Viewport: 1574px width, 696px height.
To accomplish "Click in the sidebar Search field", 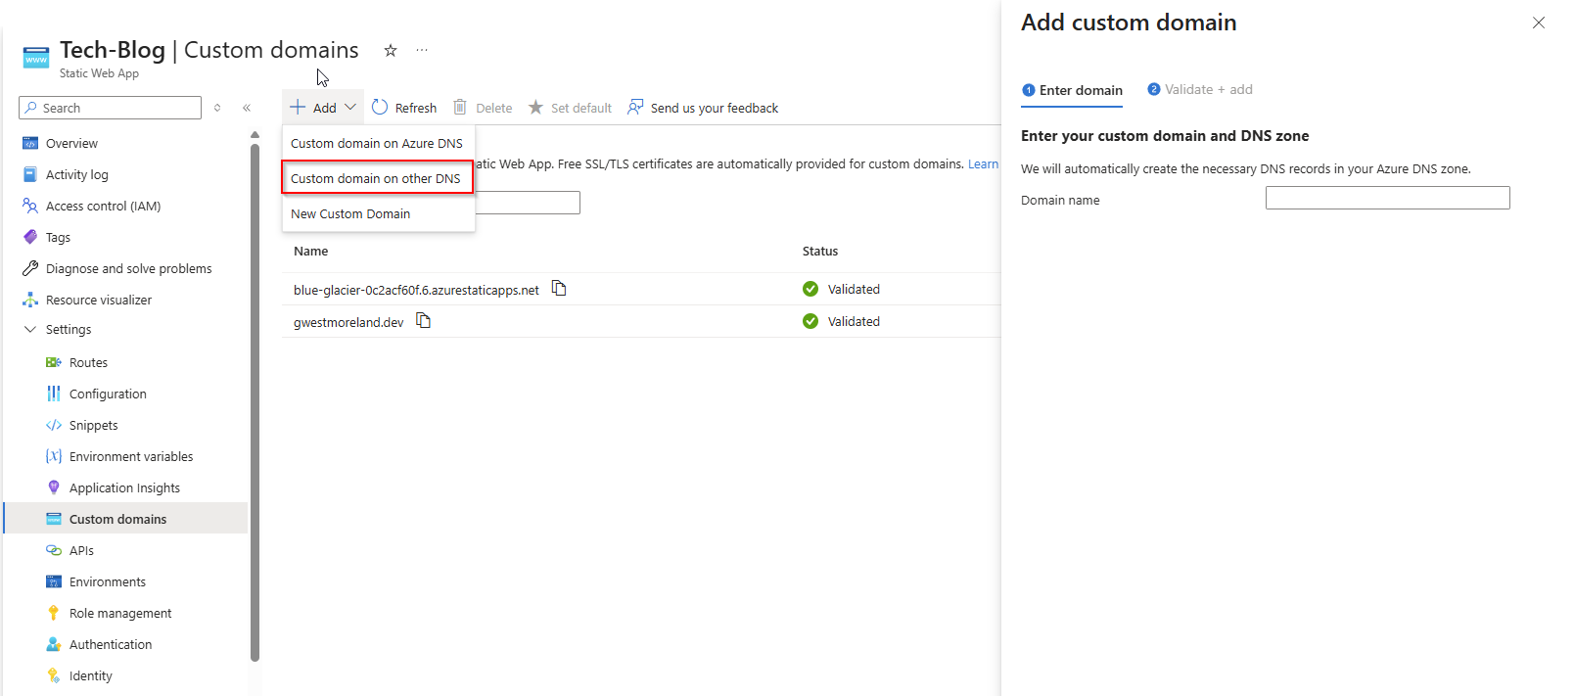I will (x=111, y=108).
